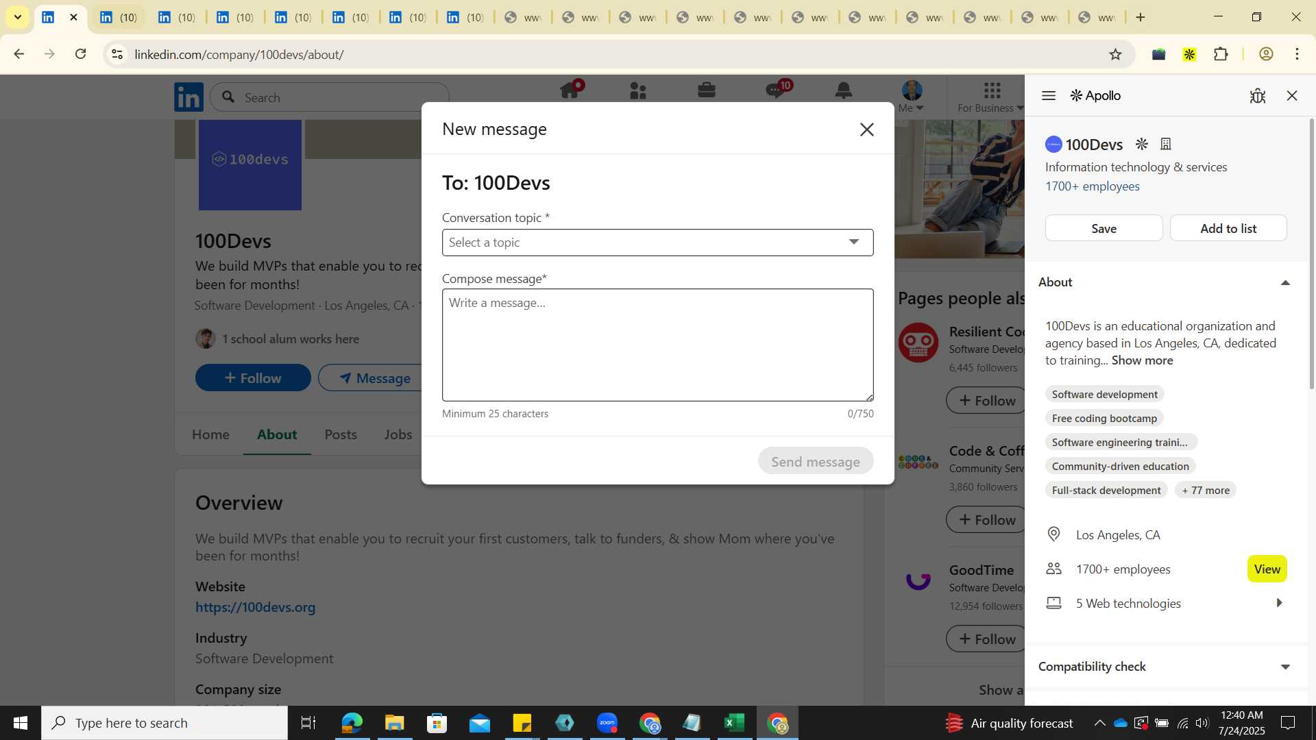Click the Message button on 100Devs page

pyautogui.click(x=370, y=378)
